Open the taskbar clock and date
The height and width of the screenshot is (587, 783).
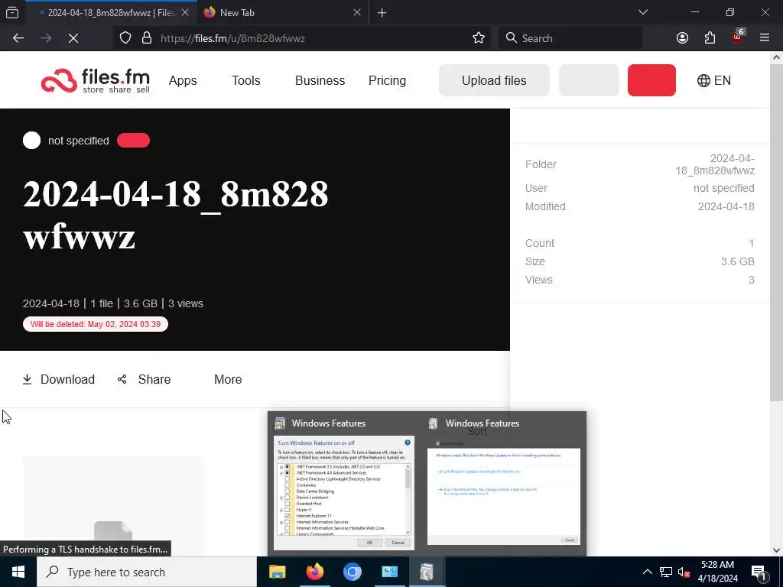717,572
